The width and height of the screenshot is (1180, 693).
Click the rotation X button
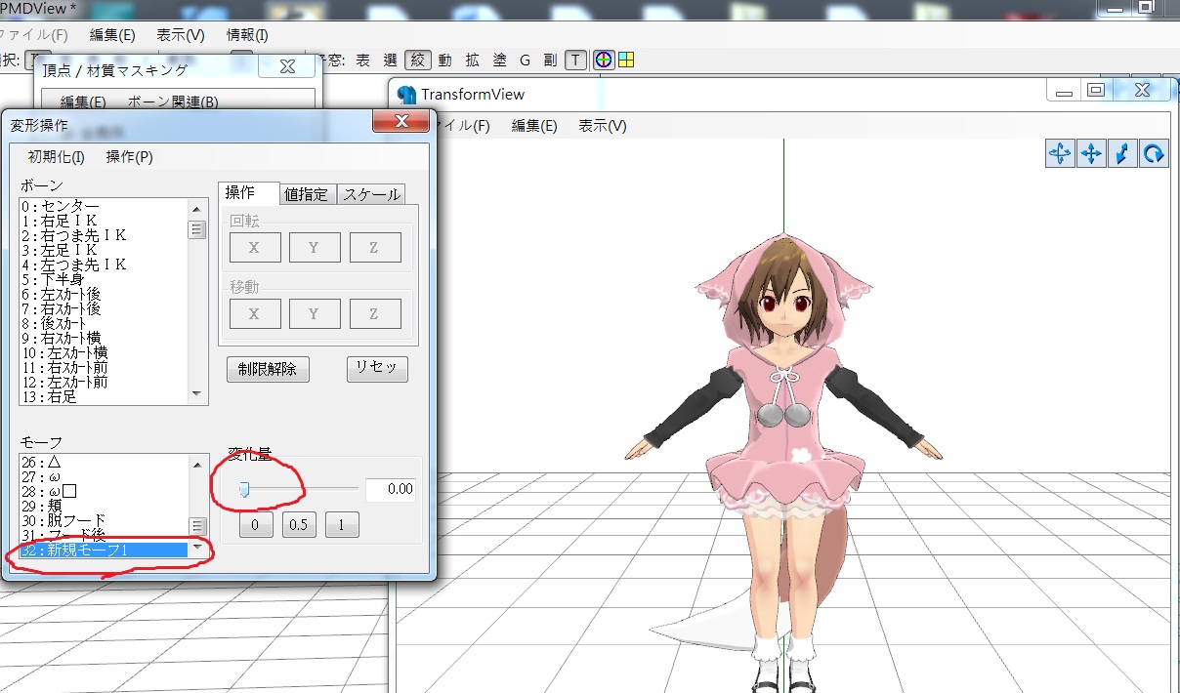tap(255, 248)
